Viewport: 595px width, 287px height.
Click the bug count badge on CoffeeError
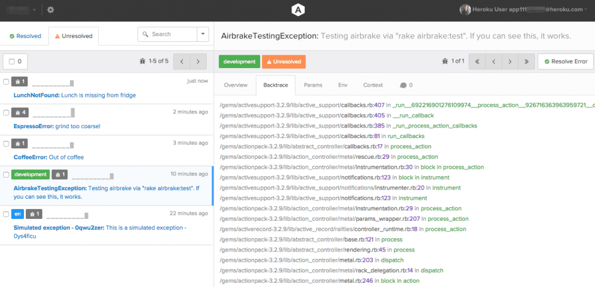(x=20, y=143)
